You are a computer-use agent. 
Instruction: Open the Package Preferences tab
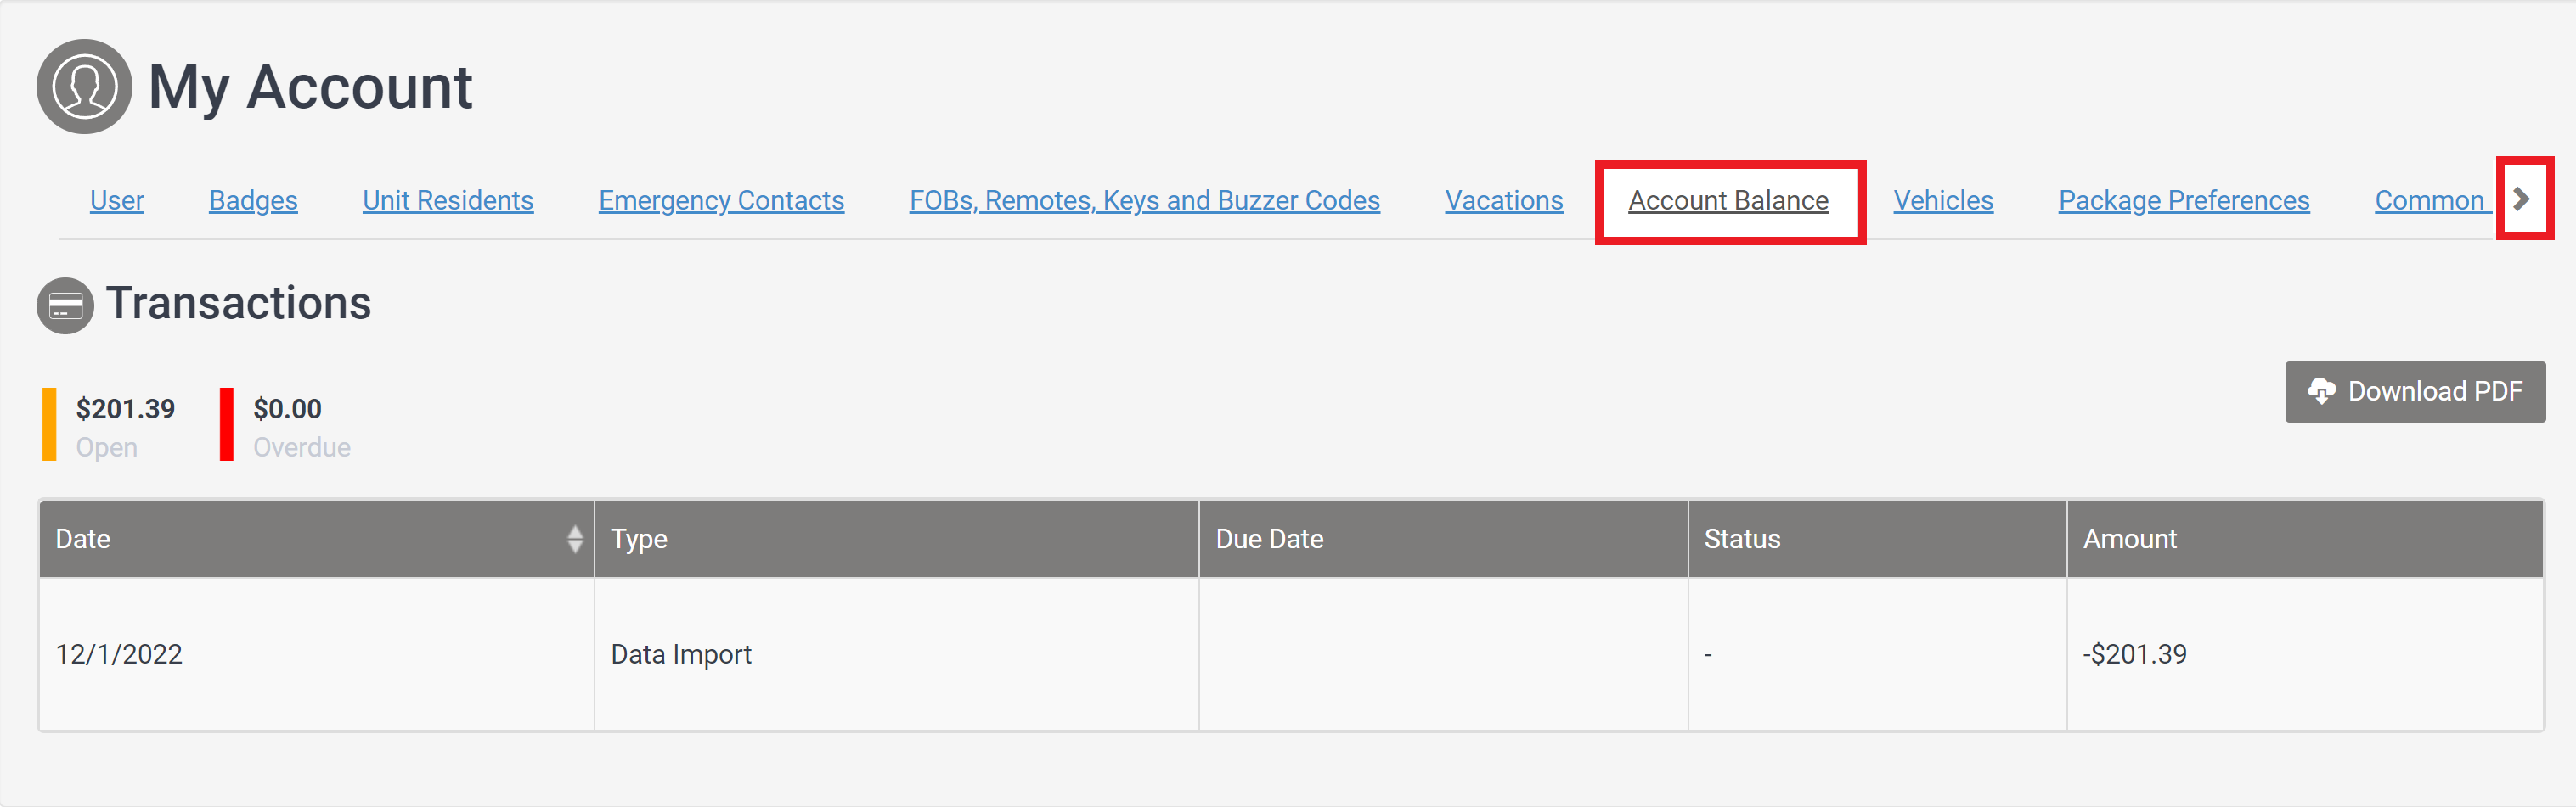point(2183,201)
